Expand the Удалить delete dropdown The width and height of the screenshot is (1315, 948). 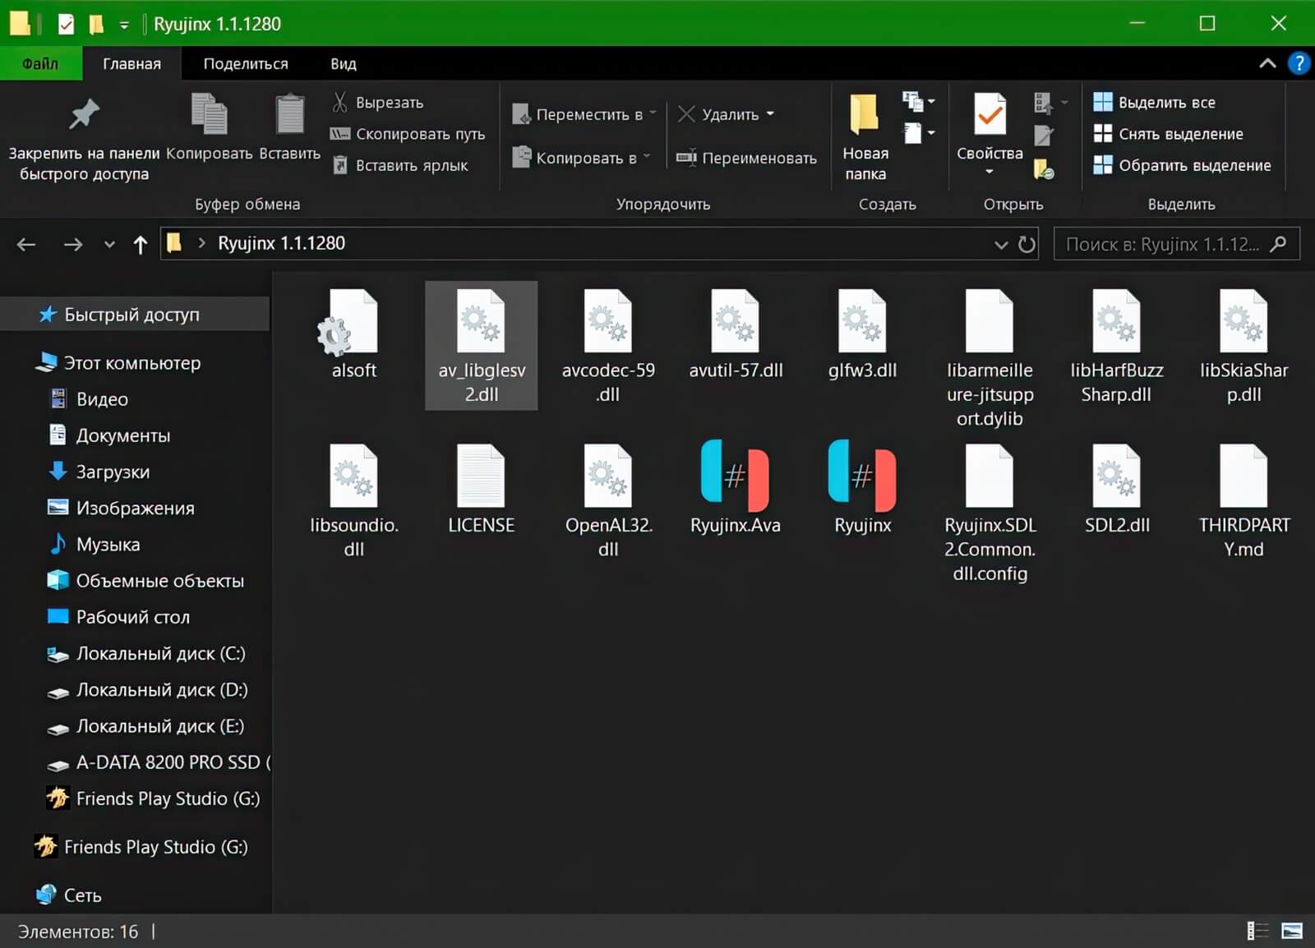coord(770,114)
